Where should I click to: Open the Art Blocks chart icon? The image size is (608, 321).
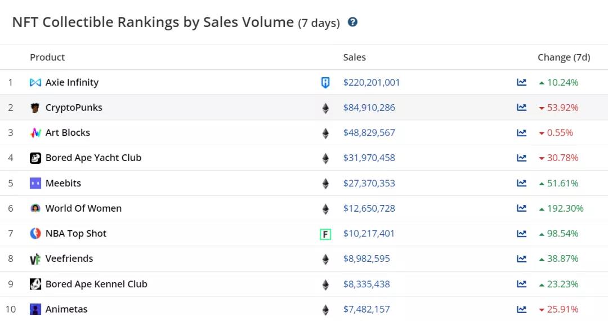click(x=521, y=132)
